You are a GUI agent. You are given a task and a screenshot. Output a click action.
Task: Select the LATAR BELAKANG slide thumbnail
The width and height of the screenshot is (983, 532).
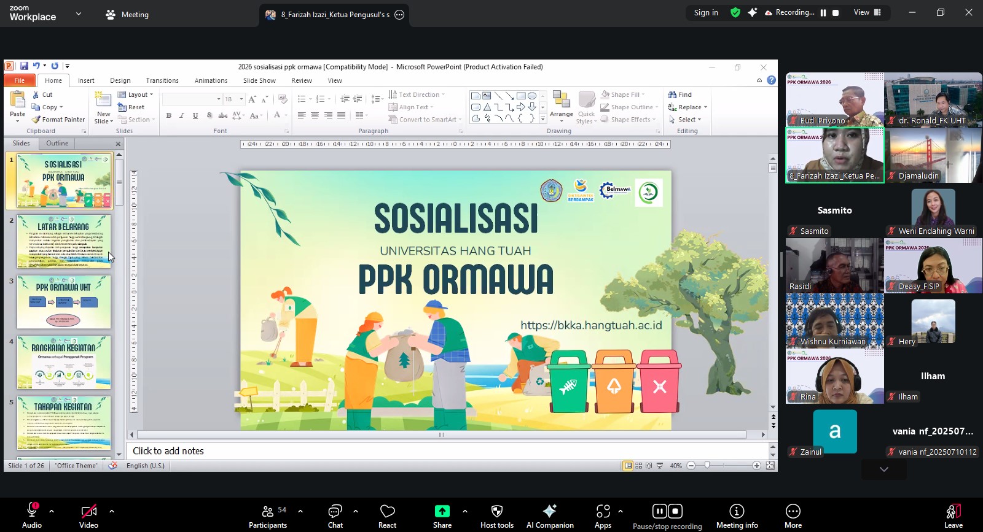tap(64, 241)
